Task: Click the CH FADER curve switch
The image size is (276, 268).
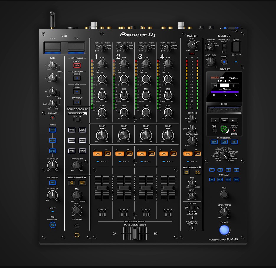Action: tap(192, 218)
